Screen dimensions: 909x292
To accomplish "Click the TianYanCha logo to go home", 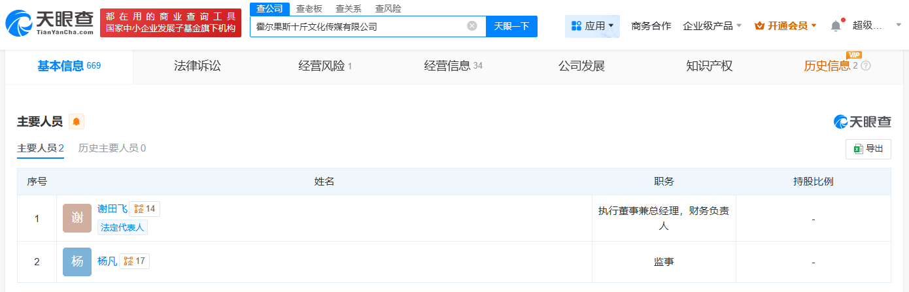I will [49, 23].
